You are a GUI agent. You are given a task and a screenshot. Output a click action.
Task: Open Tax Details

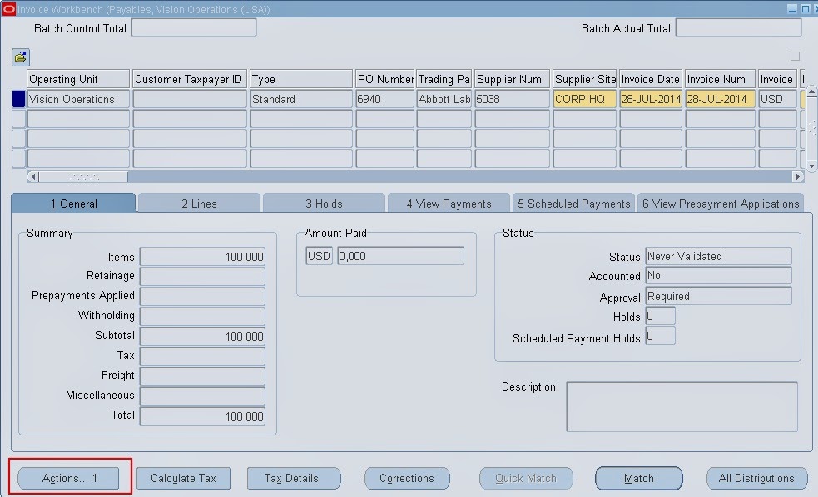click(293, 478)
